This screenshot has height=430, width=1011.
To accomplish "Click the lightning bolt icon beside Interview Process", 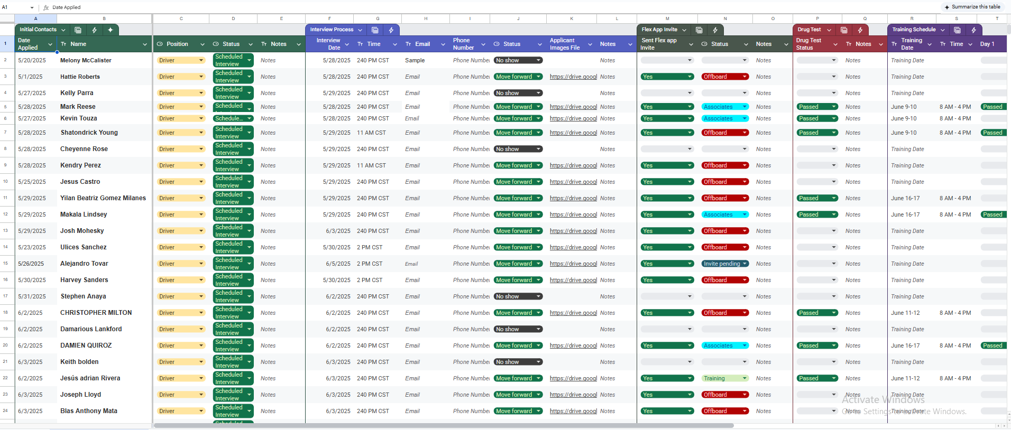I will [391, 30].
